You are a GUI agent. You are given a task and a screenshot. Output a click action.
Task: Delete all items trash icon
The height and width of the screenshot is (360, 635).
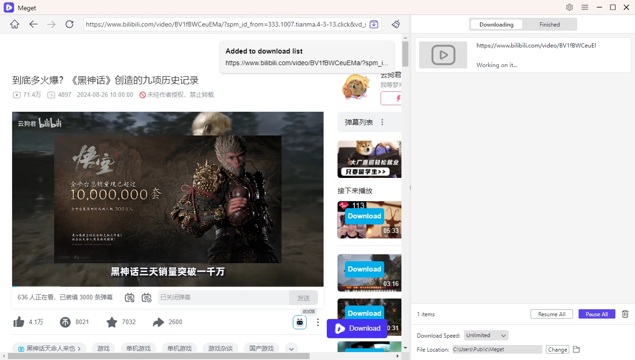[625, 314]
